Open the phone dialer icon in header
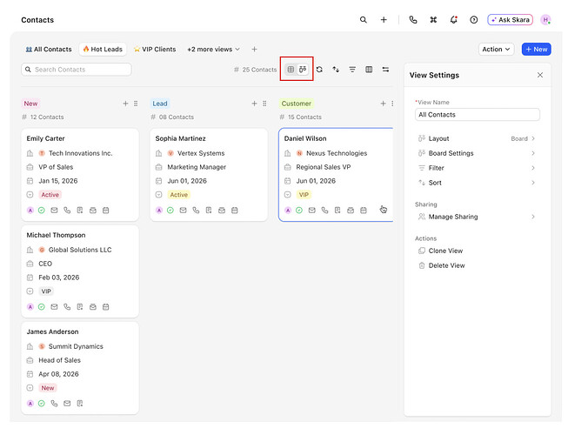 click(412, 20)
